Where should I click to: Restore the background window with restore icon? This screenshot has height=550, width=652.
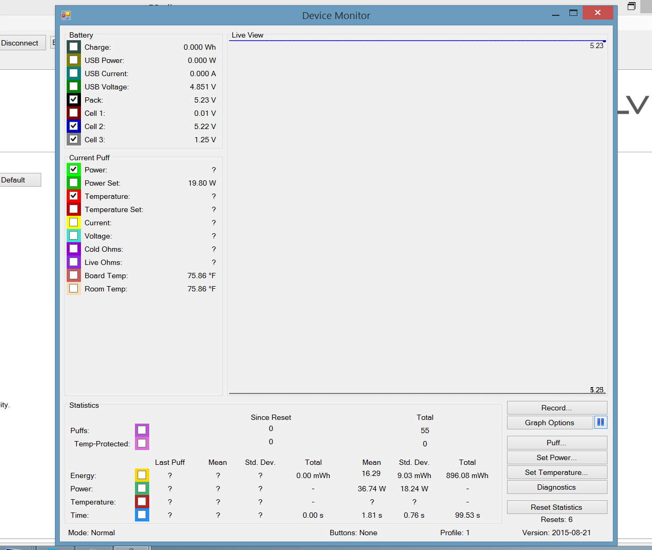(631, 6)
